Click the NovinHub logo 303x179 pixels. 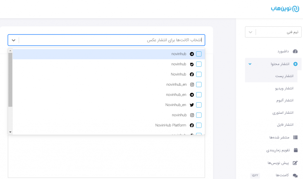(x=285, y=9)
